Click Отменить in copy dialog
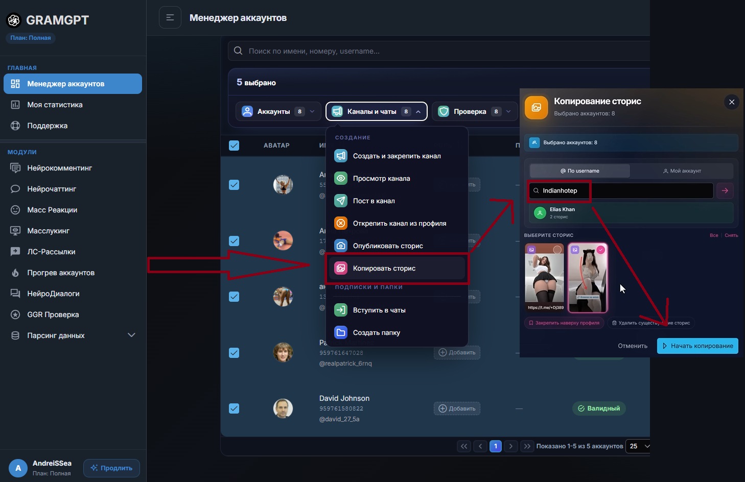 [x=633, y=346]
